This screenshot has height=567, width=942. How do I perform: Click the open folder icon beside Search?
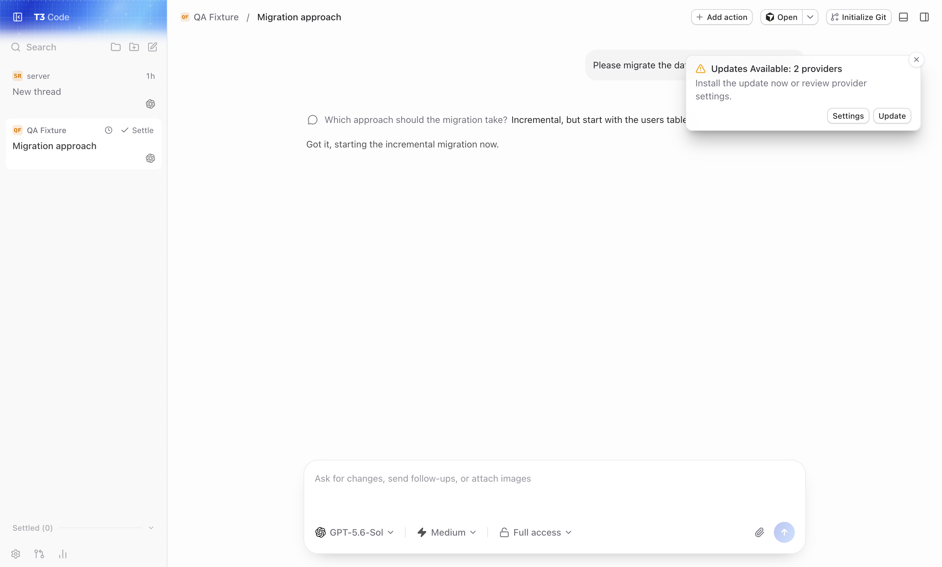coord(115,47)
